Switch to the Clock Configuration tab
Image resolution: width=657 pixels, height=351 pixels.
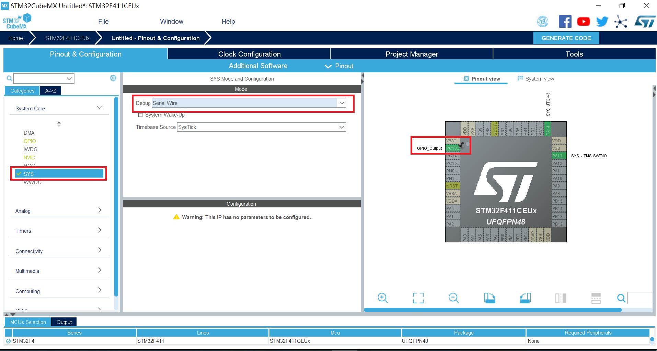click(x=249, y=54)
